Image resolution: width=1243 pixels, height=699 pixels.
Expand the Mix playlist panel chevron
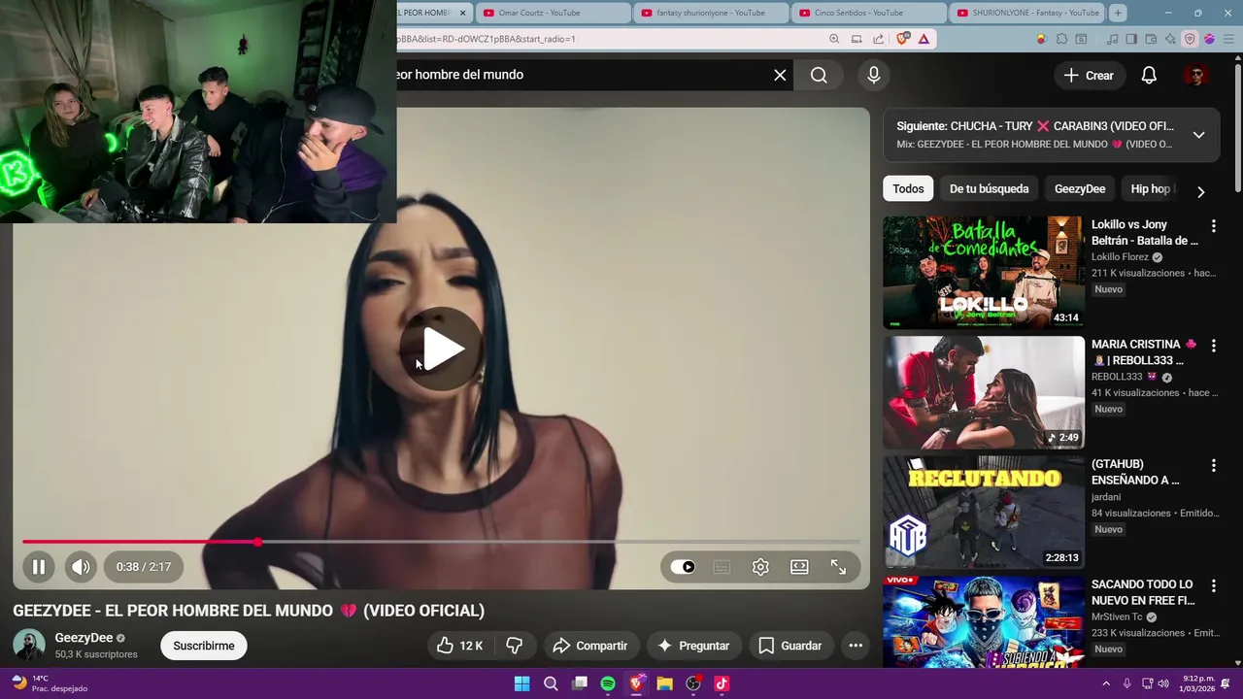1198,135
